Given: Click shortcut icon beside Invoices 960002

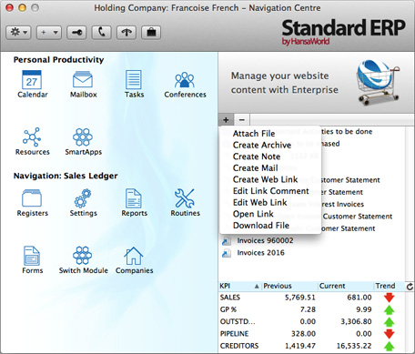Looking at the screenshot, I should pos(227,241).
